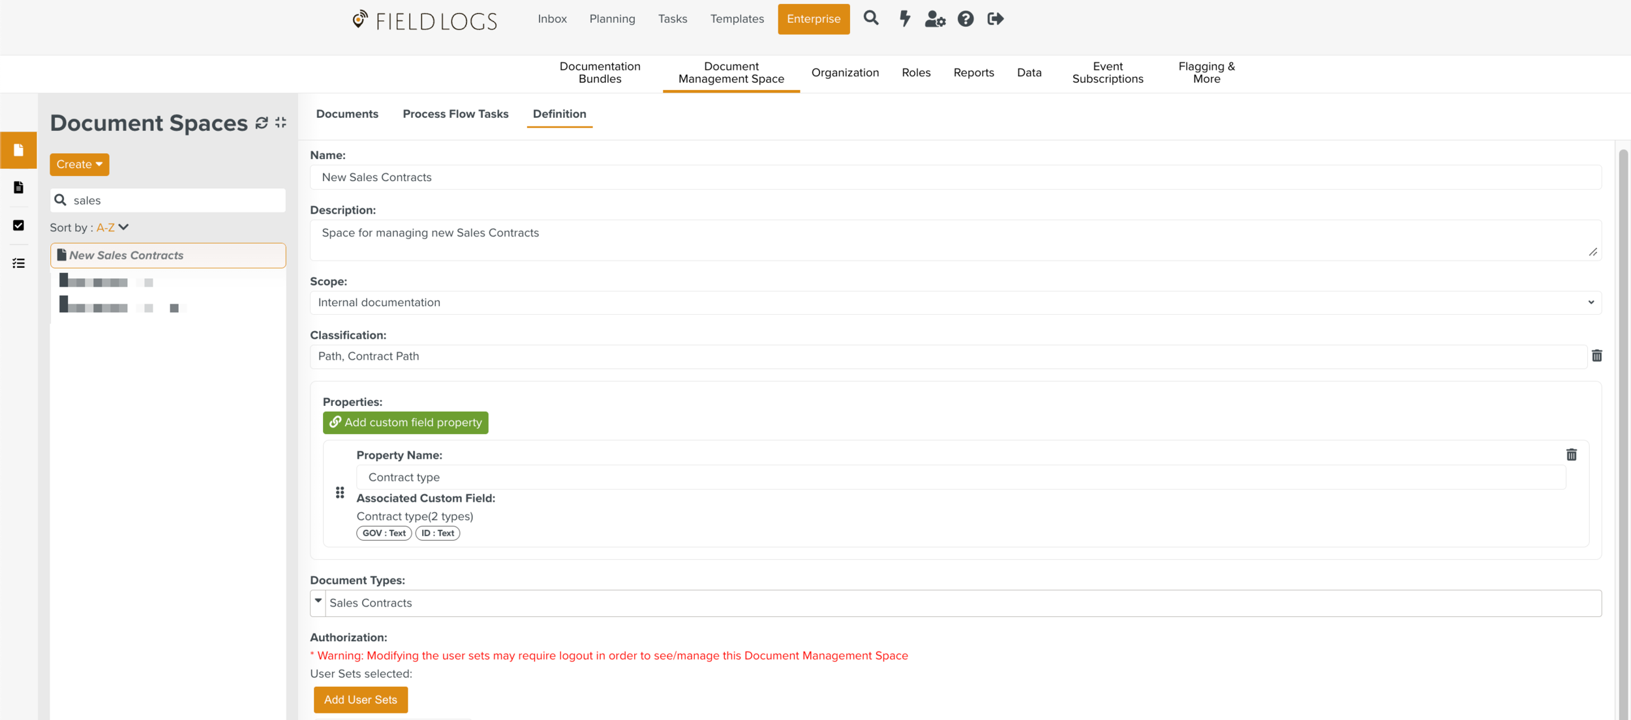Screen dimensions: 1631x720
Task: Click the help question mark icon
Action: (x=966, y=19)
